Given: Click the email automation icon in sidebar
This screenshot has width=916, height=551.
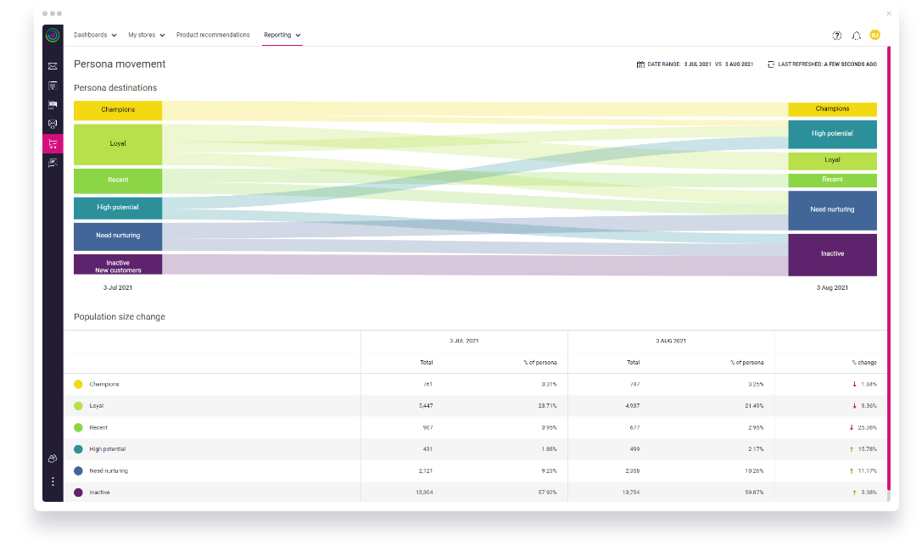Looking at the screenshot, I should [x=53, y=124].
